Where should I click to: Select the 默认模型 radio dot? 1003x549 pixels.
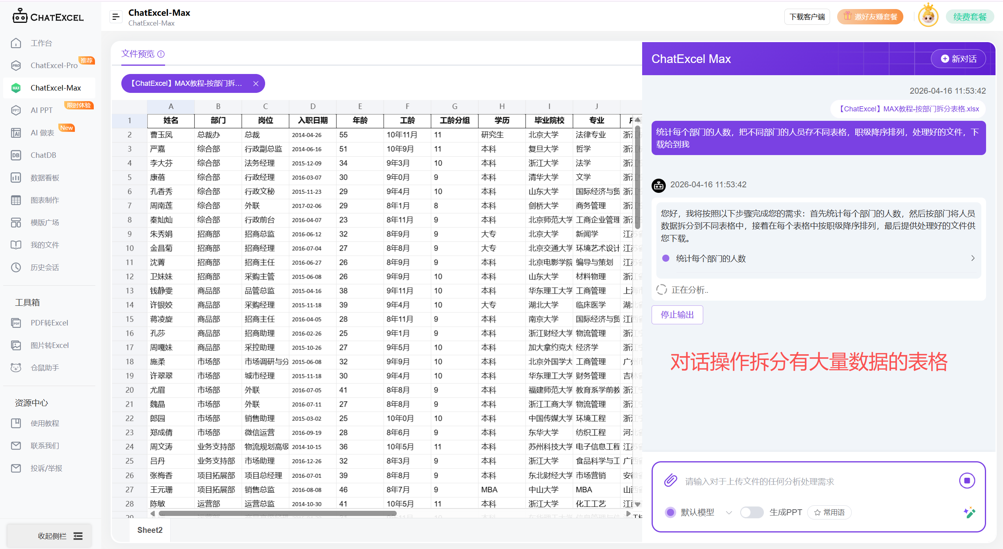pyautogui.click(x=671, y=512)
